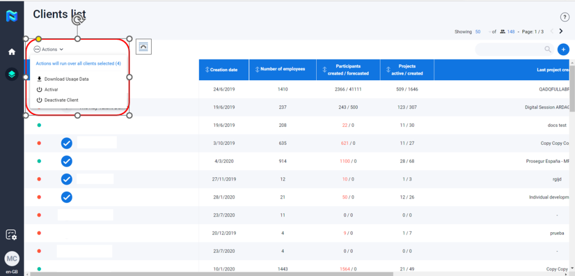Collapse the Actions dropdown

tap(49, 49)
